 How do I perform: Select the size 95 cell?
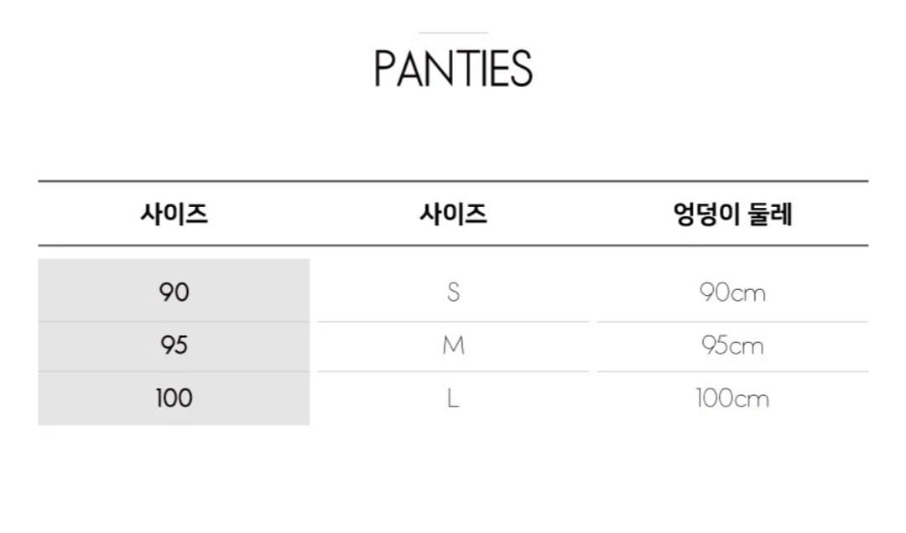click(x=174, y=346)
